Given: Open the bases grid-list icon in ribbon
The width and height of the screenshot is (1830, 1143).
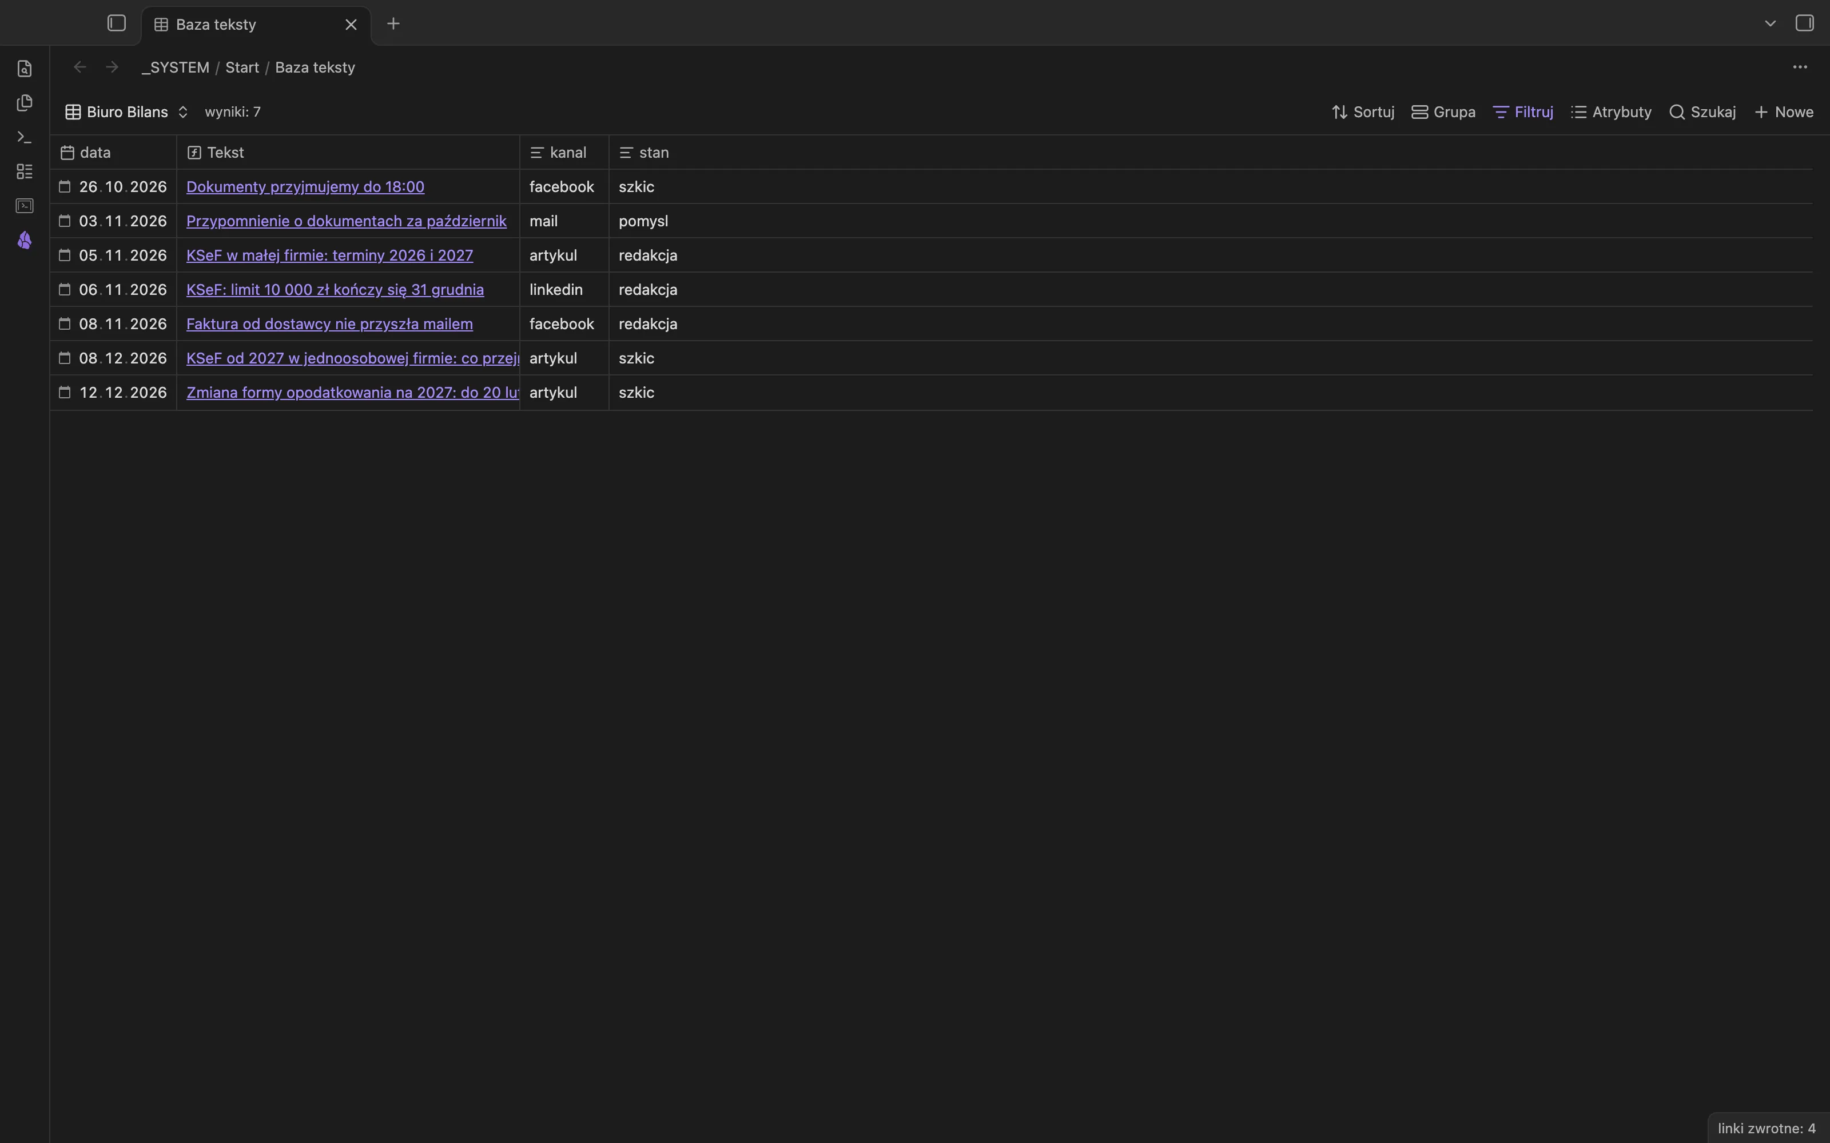Looking at the screenshot, I should tap(24, 171).
